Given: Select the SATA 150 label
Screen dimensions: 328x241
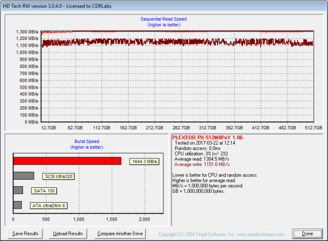Looking at the screenshot, I should pos(42,191).
